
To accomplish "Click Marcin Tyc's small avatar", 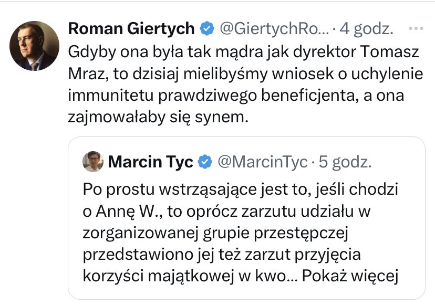I will pos(93,162).
